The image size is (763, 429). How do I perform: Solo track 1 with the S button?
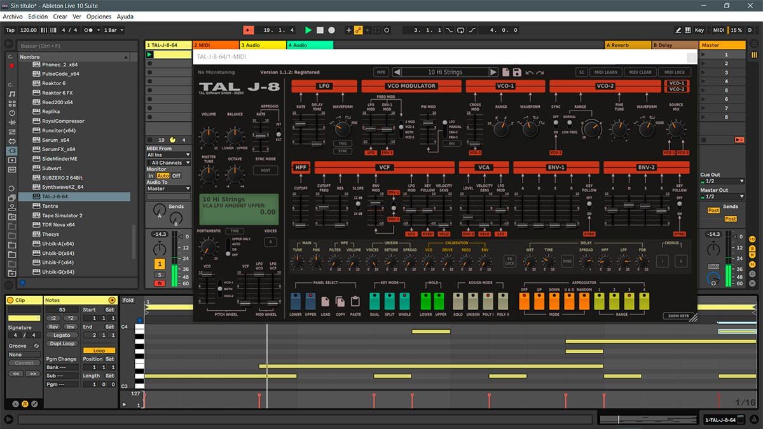coord(160,275)
